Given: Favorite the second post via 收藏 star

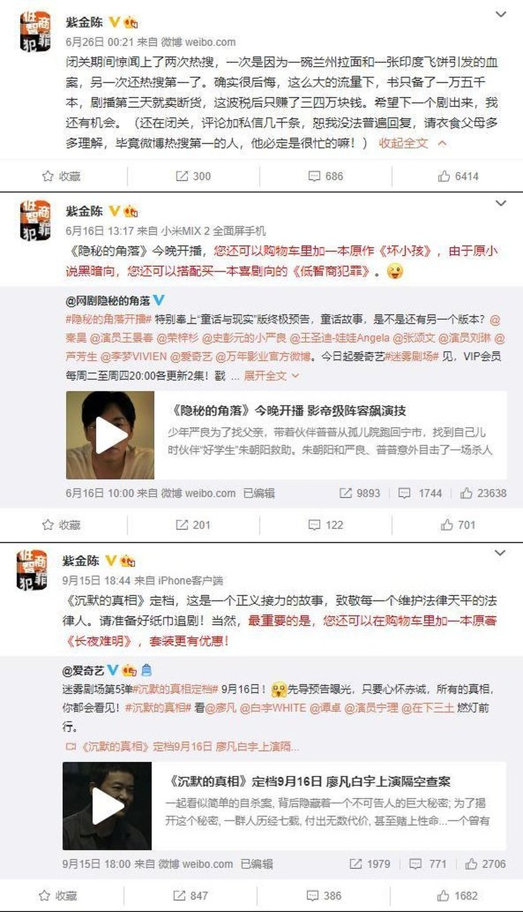Looking at the screenshot, I should 61,525.
